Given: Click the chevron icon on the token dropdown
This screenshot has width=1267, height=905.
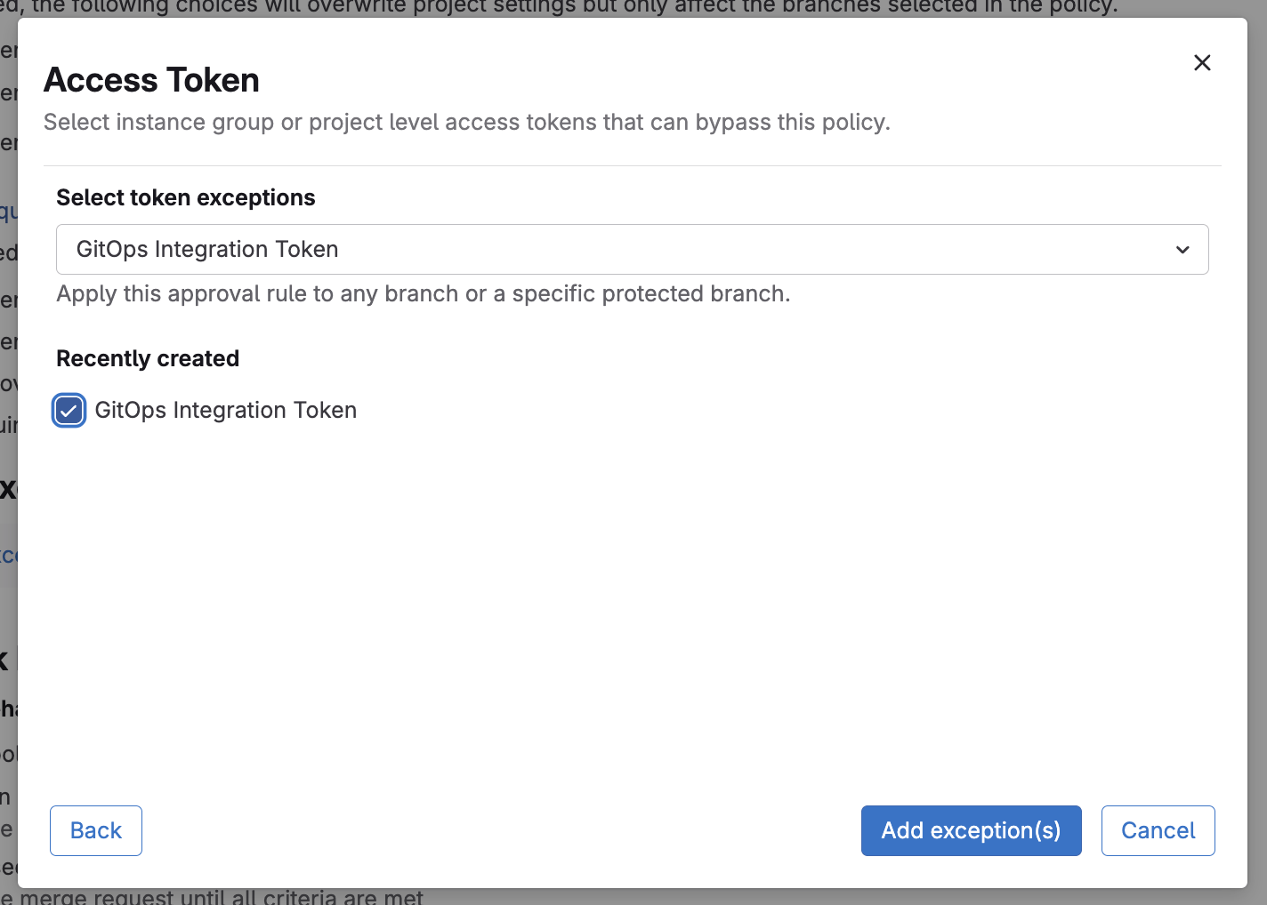Looking at the screenshot, I should coord(1182,250).
